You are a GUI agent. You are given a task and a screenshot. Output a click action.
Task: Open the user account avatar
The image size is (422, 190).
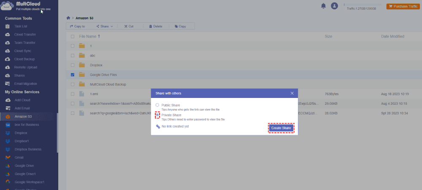point(334,6)
